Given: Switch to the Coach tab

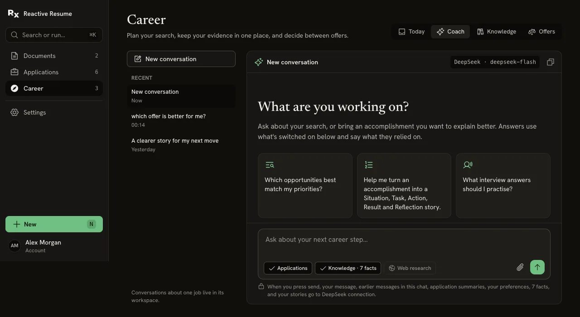Looking at the screenshot, I should pos(450,32).
